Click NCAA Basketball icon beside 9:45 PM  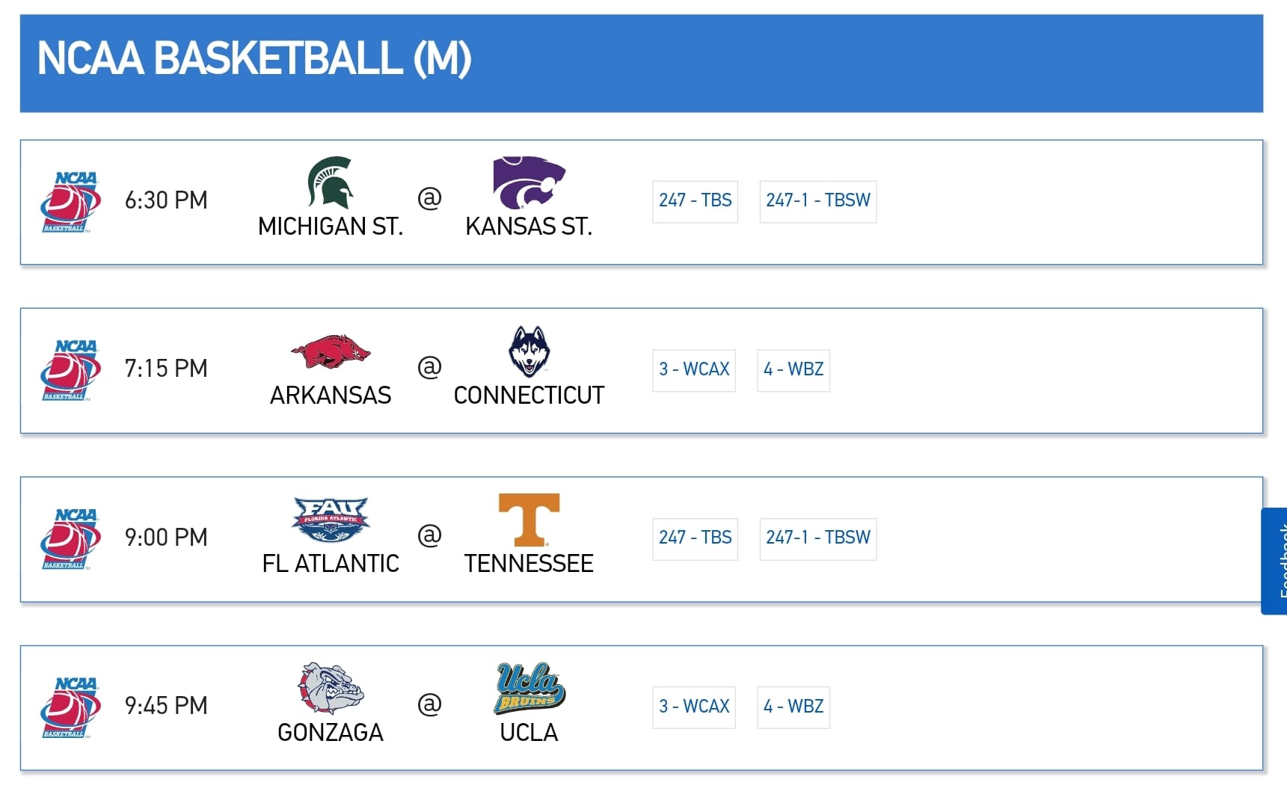pos(70,707)
